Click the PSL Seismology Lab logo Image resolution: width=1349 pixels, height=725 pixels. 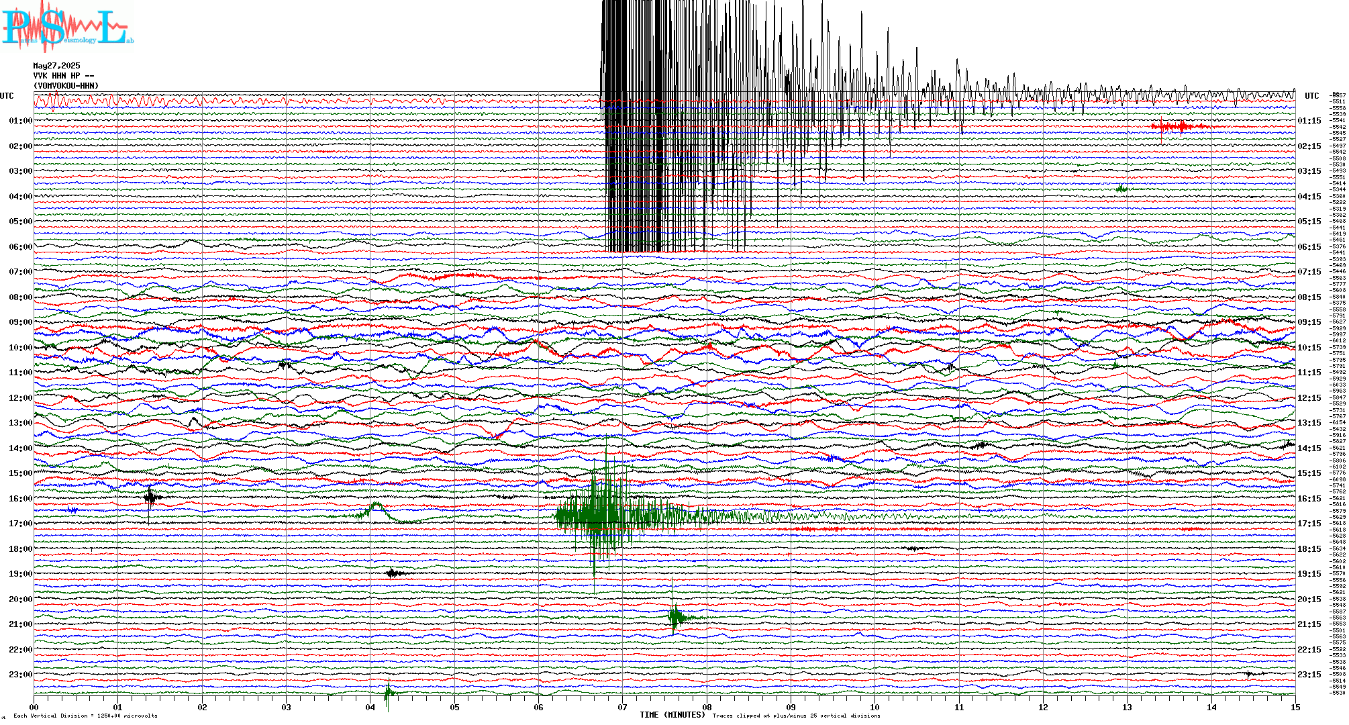(67, 27)
